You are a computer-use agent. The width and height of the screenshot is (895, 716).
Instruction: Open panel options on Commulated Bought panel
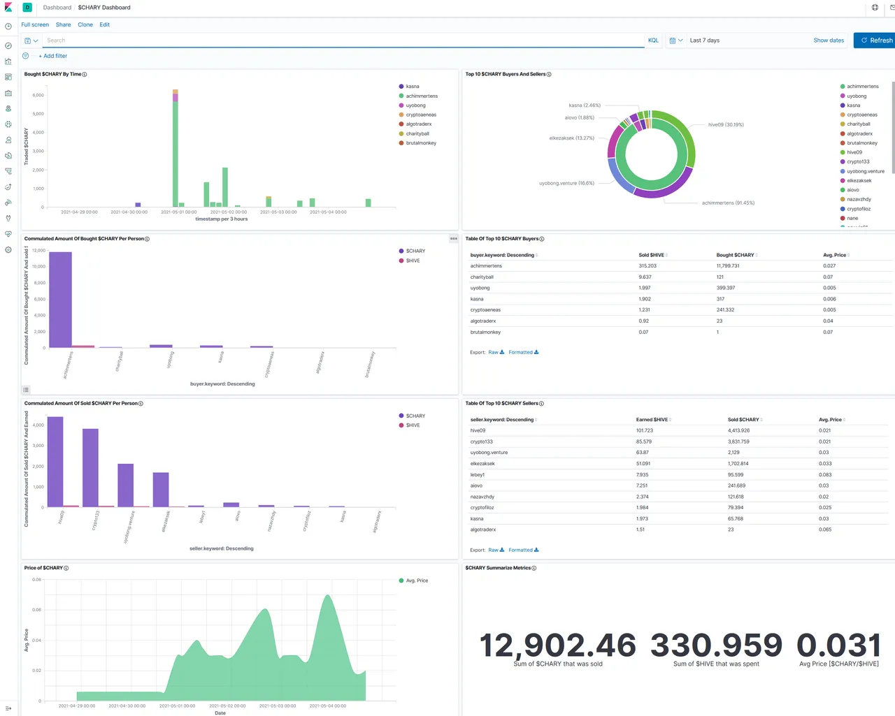coord(453,239)
